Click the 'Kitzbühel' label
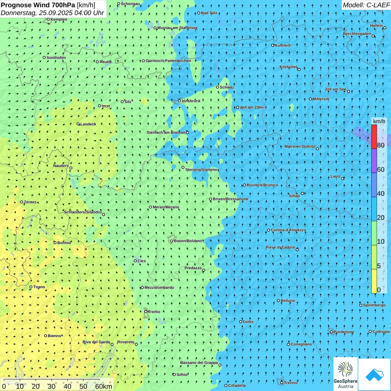391x391 pixels. coord(289,67)
